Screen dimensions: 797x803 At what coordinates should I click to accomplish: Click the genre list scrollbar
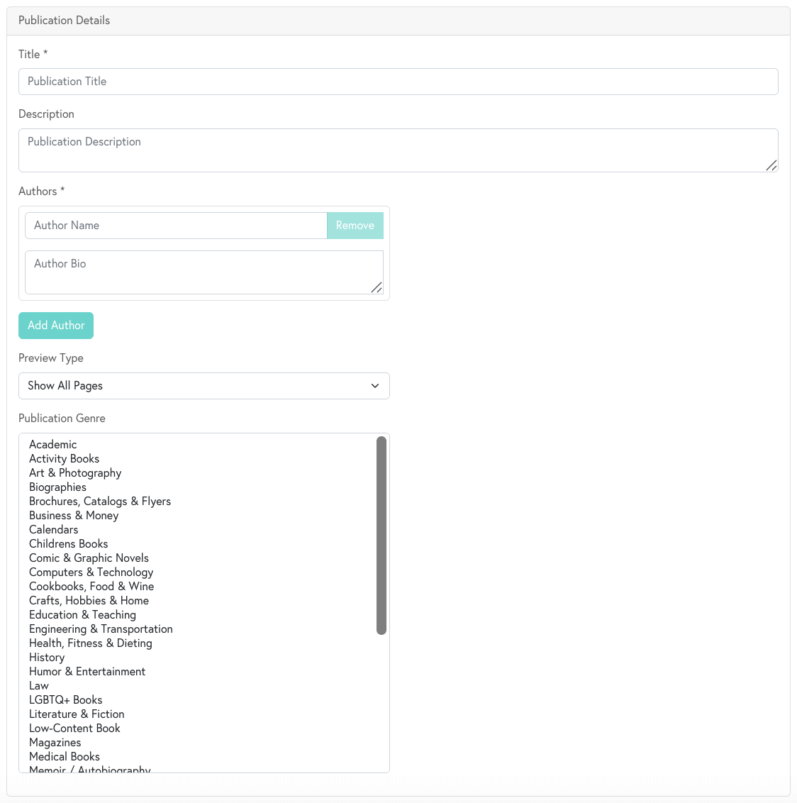382,536
